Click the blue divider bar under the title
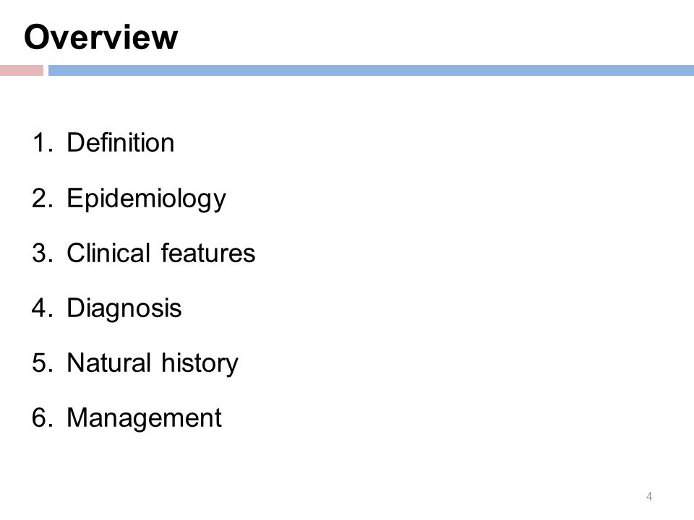694x520 pixels. [371, 70]
